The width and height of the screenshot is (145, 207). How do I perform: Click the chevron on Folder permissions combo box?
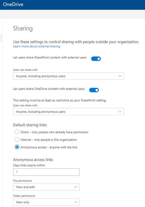coord(76,202)
